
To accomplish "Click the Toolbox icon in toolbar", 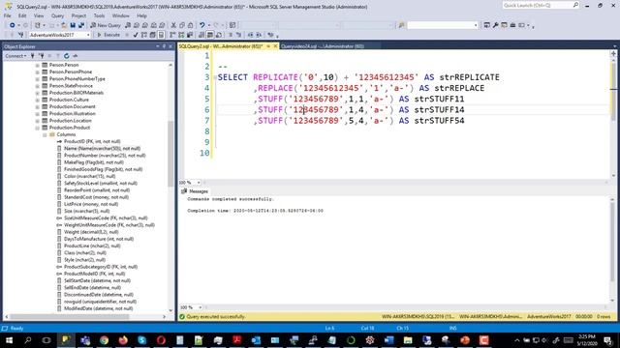I will click(512, 25).
